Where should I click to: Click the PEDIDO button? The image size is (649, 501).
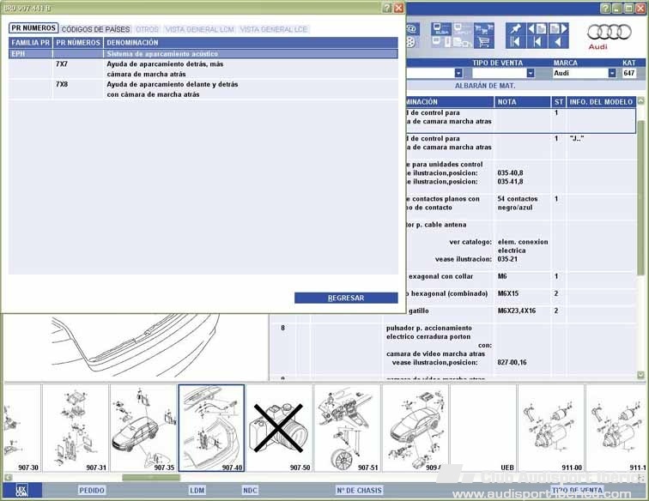[x=92, y=491]
